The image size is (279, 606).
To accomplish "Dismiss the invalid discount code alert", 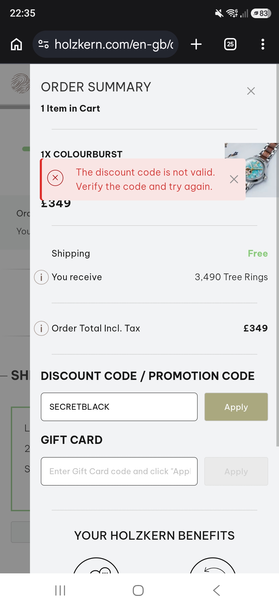I will (234, 179).
